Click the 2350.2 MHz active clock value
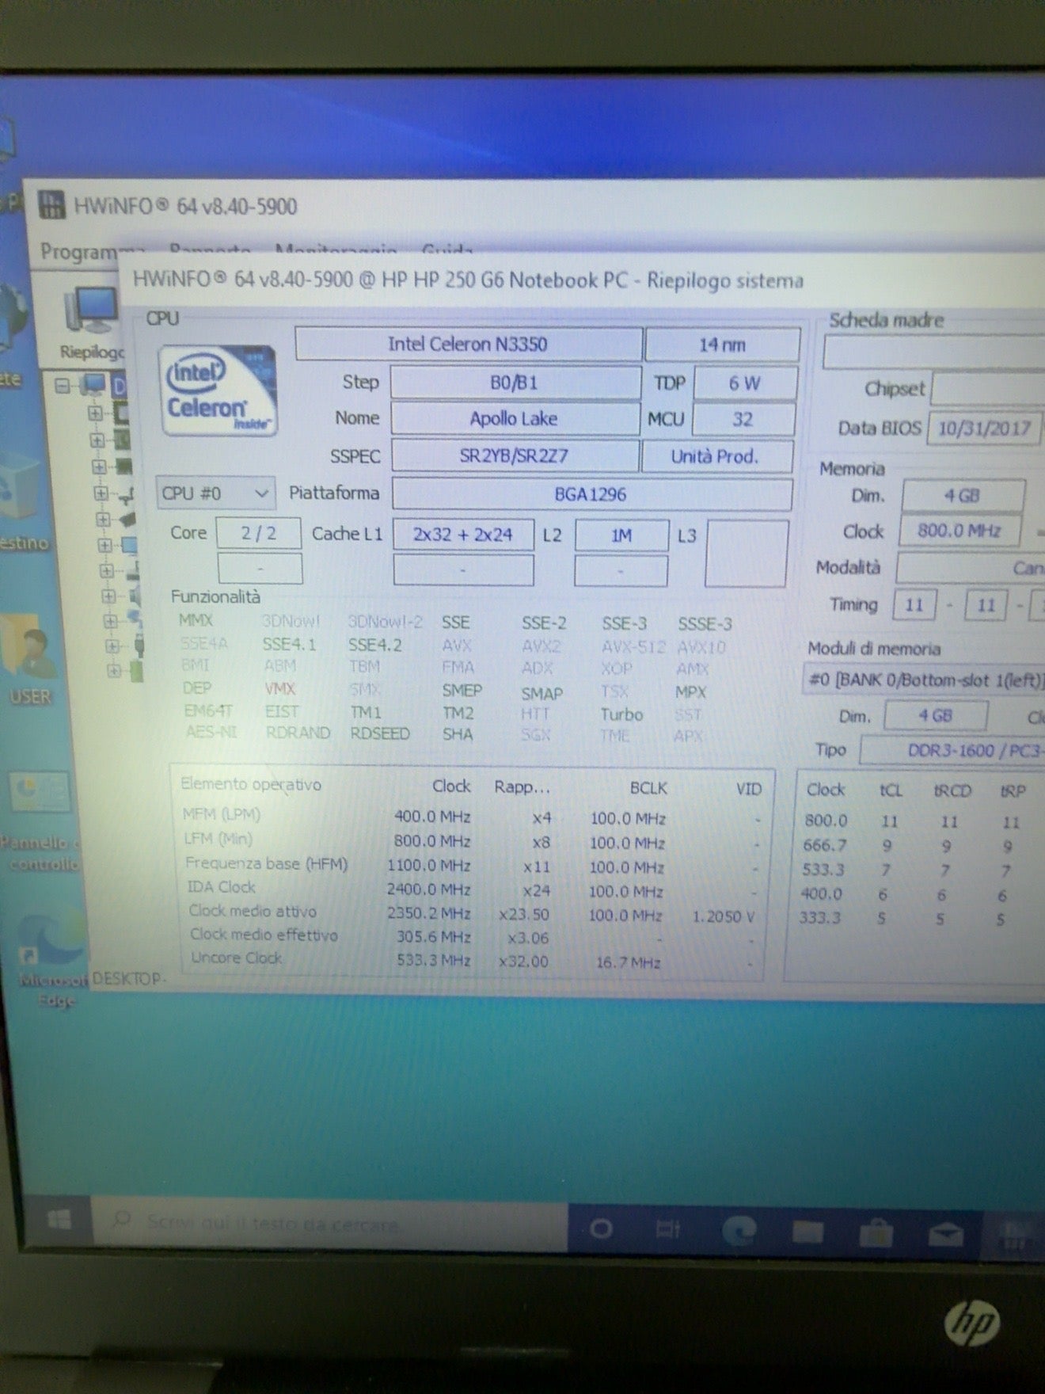The height and width of the screenshot is (1394, 1045). (428, 913)
